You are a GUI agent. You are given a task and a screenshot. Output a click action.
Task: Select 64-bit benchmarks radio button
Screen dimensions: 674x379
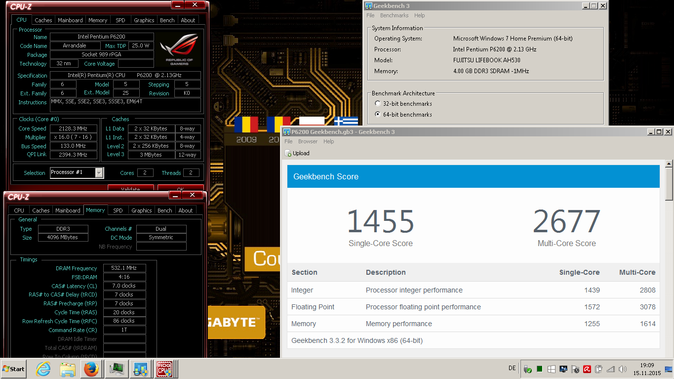(378, 115)
